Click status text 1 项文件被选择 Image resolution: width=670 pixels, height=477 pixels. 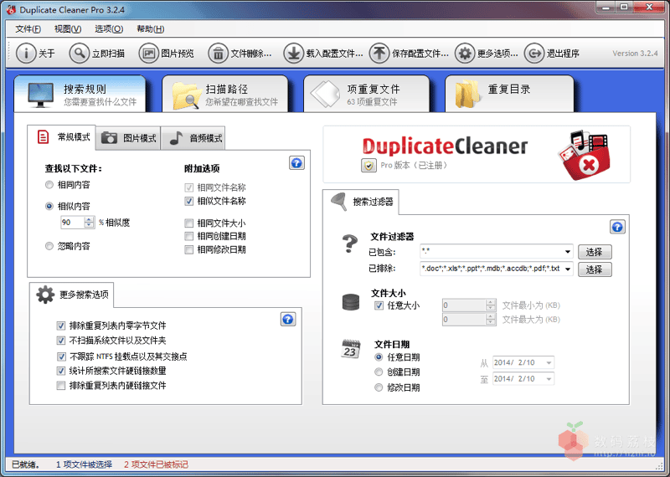84,464
